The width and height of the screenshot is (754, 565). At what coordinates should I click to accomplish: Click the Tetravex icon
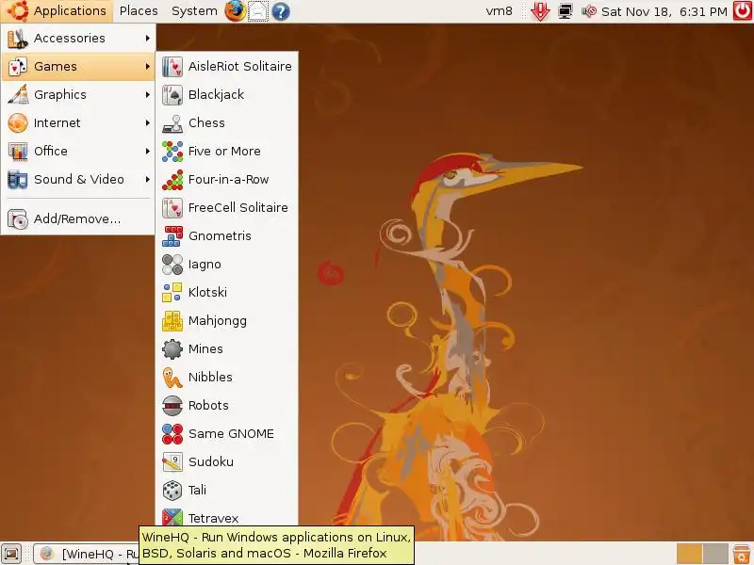pos(172,517)
